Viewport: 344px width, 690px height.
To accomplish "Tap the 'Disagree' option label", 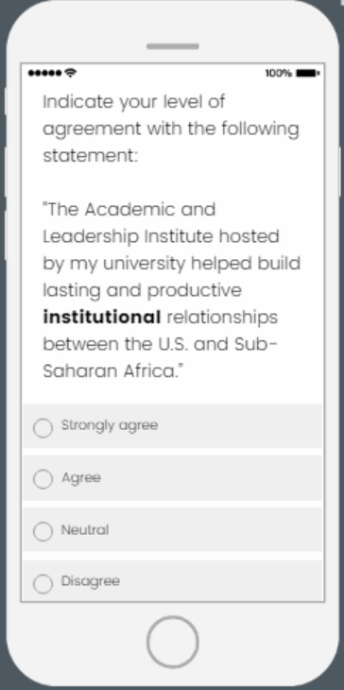I will (90, 581).
